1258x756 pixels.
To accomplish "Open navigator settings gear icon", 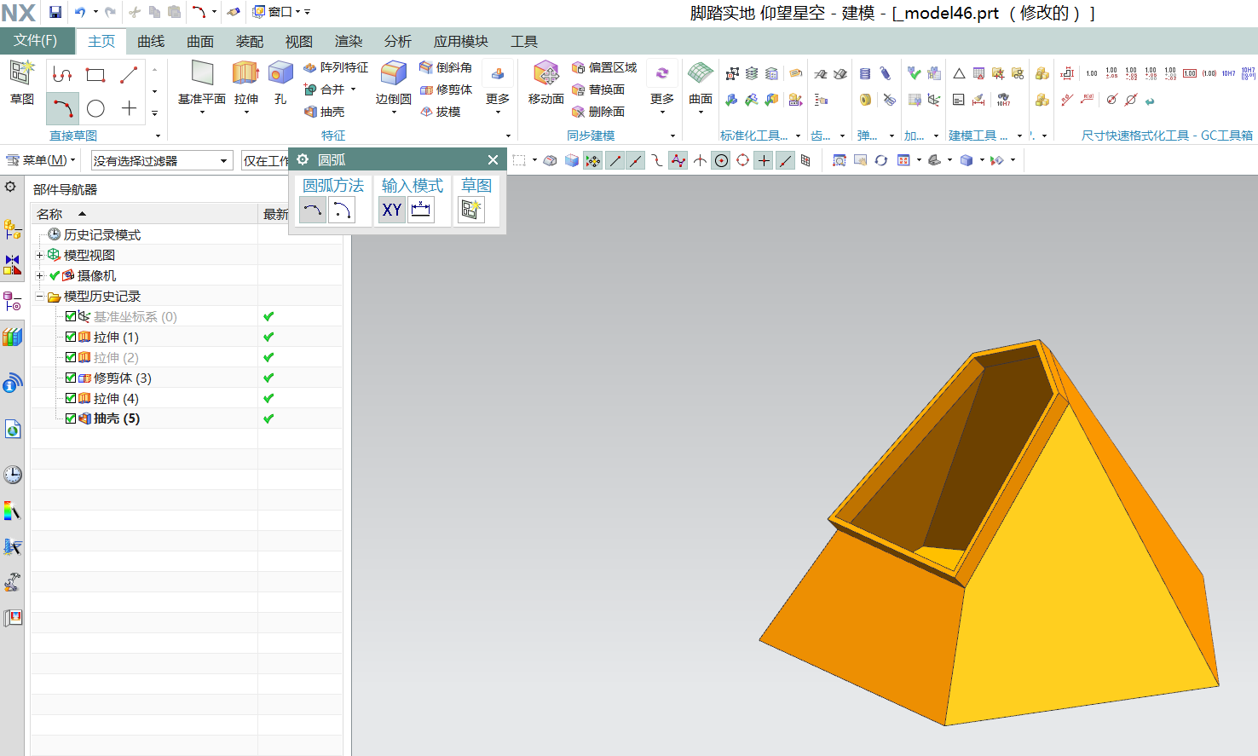I will [x=11, y=188].
